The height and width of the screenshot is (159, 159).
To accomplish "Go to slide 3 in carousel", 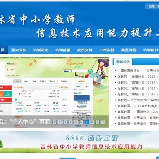I will (65, 122).
